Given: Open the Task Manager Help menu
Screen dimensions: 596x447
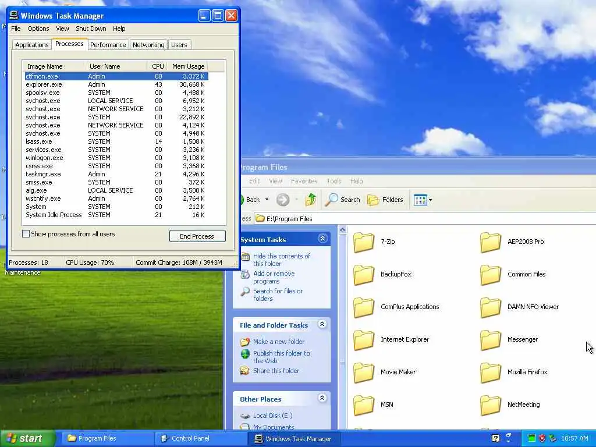Looking at the screenshot, I should click(119, 29).
